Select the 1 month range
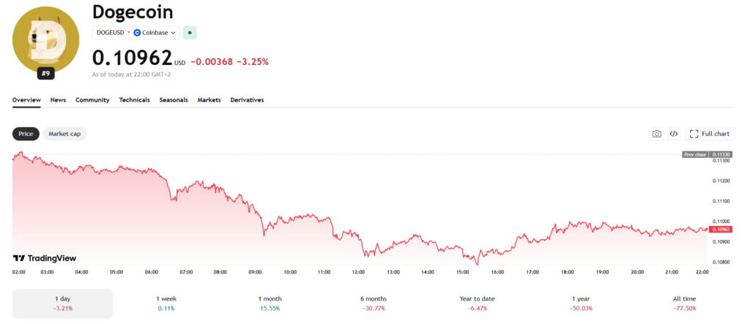Viewport: 750px width, 324px height. click(270, 304)
